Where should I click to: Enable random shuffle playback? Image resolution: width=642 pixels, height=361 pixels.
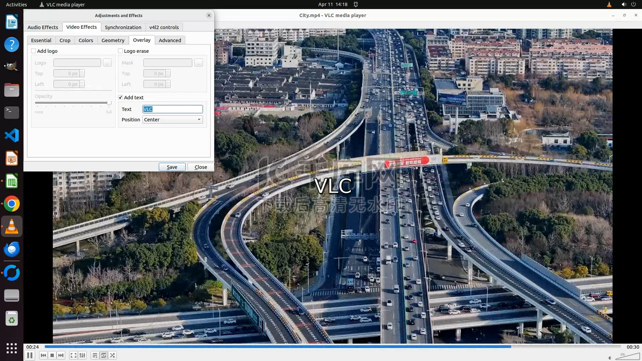113,355
